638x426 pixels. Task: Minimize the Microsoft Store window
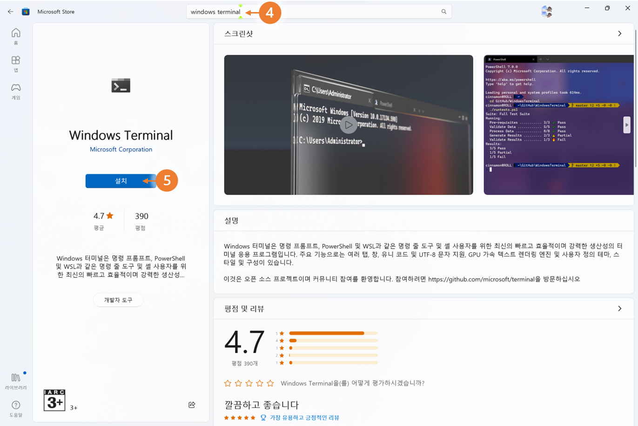pyautogui.click(x=587, y=8)
